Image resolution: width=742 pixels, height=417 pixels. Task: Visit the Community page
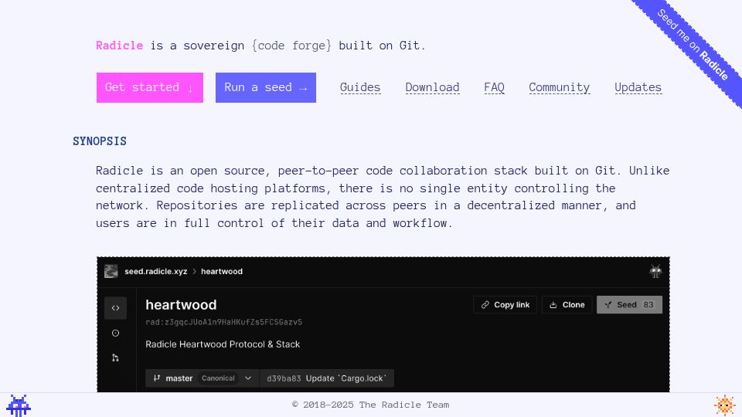(560, 87)
